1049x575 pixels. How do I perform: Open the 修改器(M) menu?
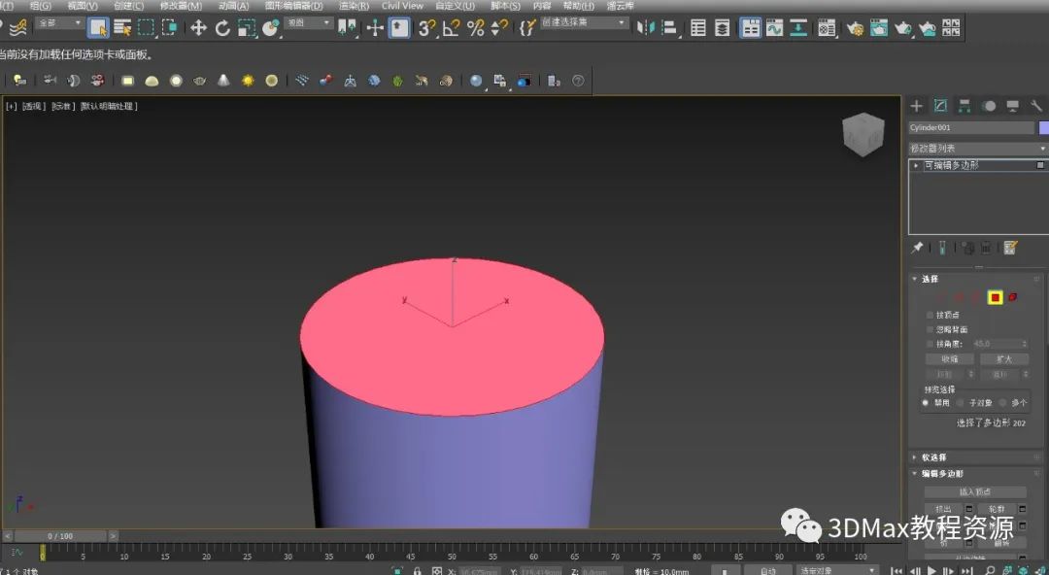181,6
